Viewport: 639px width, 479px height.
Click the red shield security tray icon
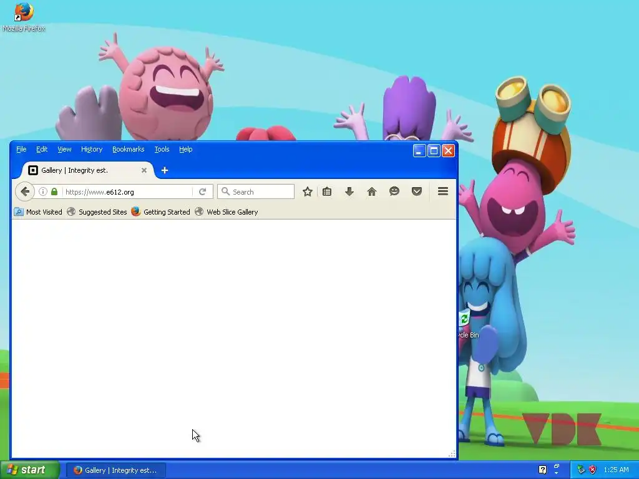point(593,470)
